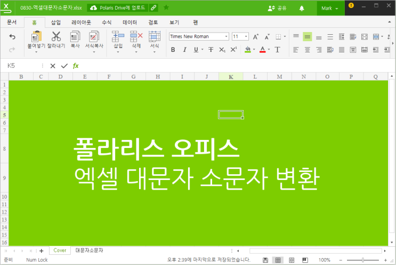This screenshot has height=265, width=396.
Task: Open the Times New Roman font dropdown
Action: pos(226,36)
